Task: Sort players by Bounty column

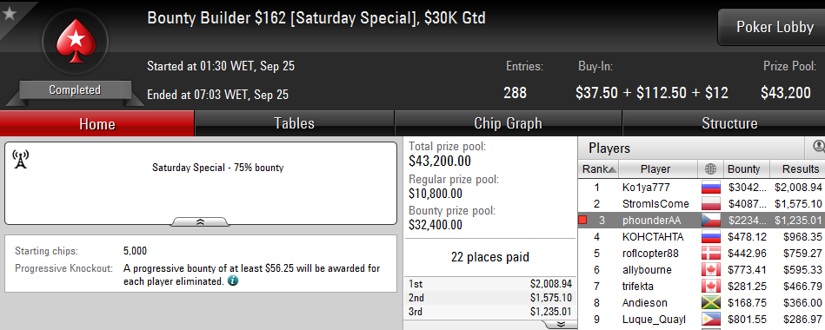Action: click(x=743, y=169)
